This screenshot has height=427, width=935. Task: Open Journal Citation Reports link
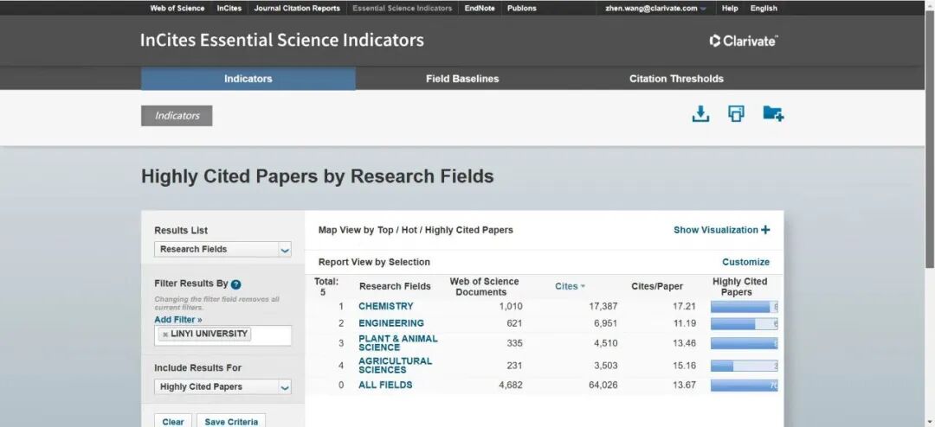coord(297,9)
